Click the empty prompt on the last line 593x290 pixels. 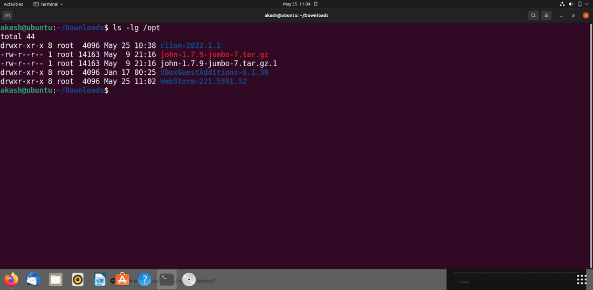(x=54, y=90)
